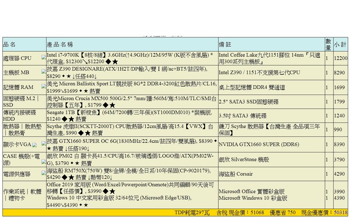The width and height of the screenshot is (350, 221).
Task: Click the Microsoft Office 實體彩盒版 remark
Action: 252,191
